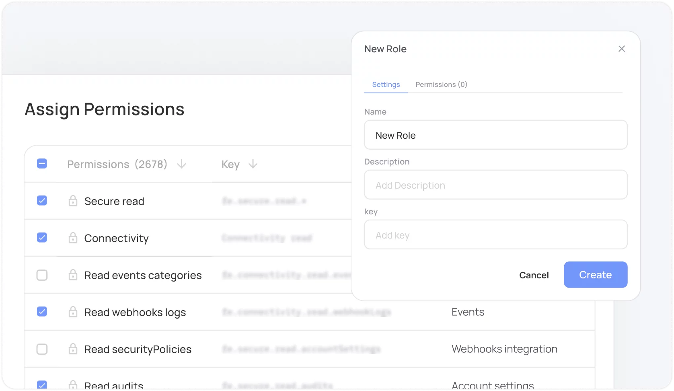Screen dimensions: 674x391
Task: Enable the Read events categories checkbox
Action: point(42,275)
